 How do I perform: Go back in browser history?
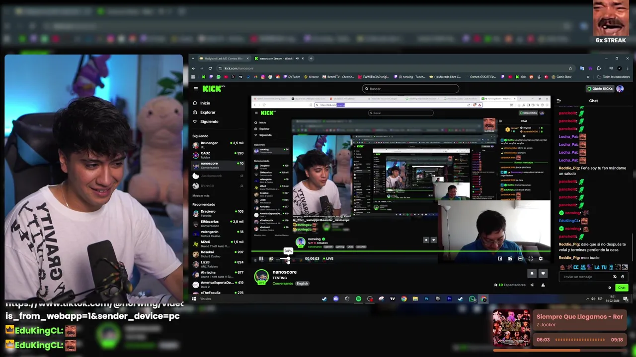[x=194, y=68]
